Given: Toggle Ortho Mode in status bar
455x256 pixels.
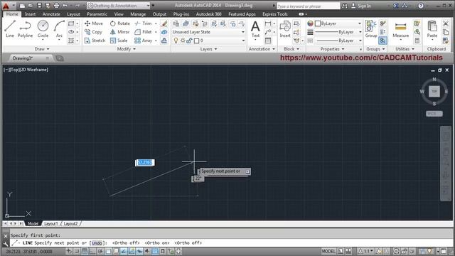Looking at the screenshot, I should pyautogui.click(x=92, y=251).
